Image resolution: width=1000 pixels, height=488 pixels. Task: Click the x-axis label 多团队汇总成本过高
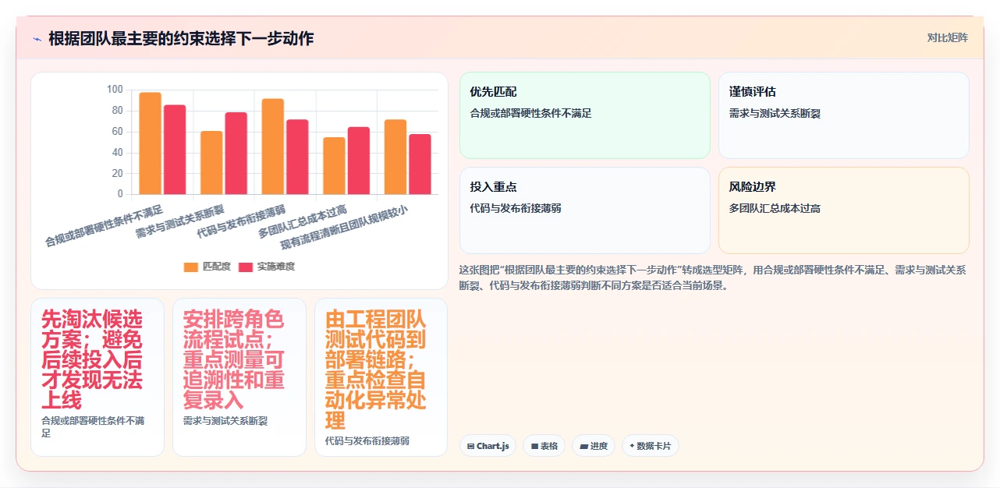(303, 222)
